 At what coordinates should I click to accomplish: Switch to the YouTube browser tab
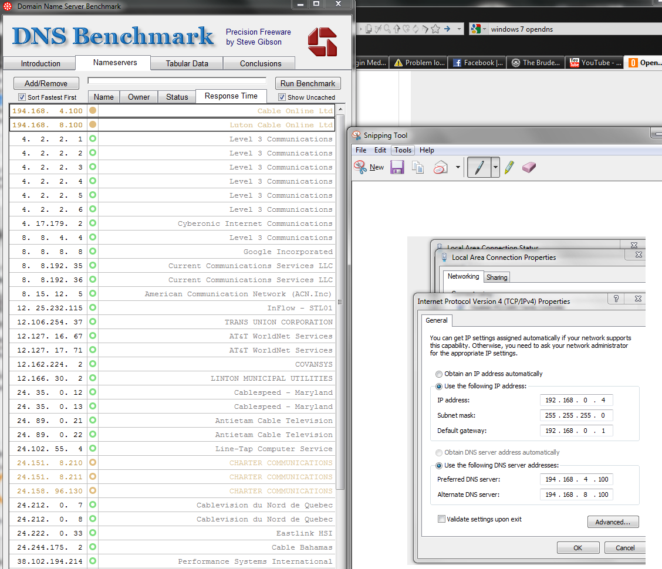click(x=595, y=62)
